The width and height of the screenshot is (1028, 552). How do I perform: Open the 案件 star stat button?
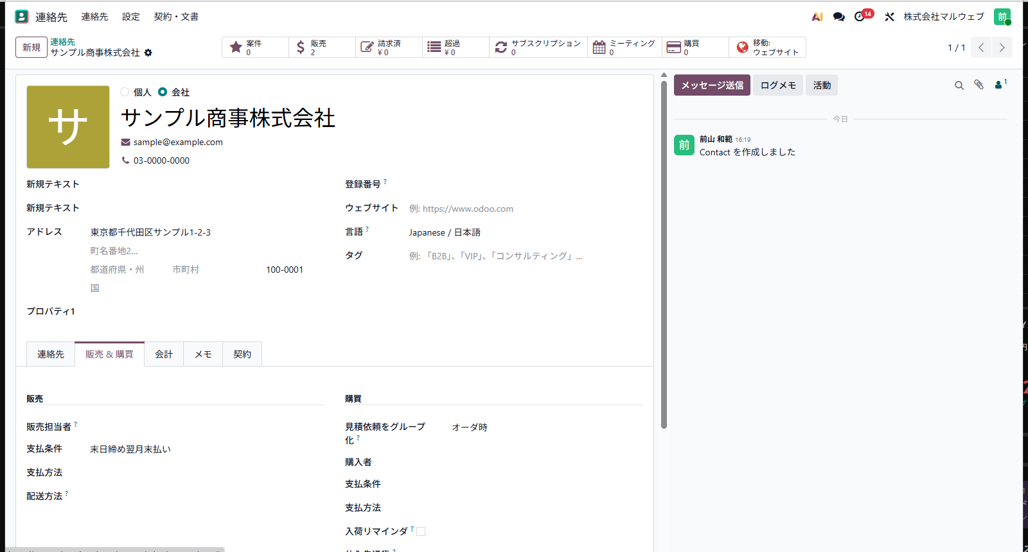[255, 47]
